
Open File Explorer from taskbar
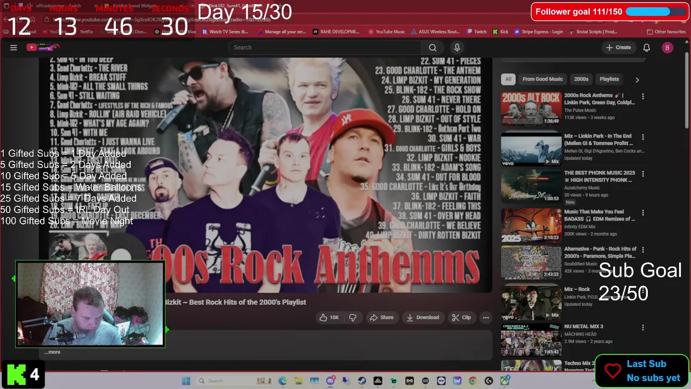[x=299, y=381]
